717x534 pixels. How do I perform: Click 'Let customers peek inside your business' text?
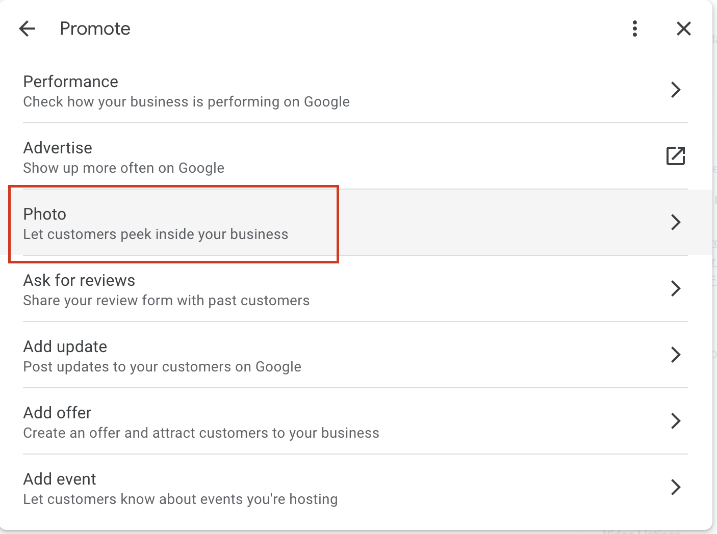[x=156, y=234]
